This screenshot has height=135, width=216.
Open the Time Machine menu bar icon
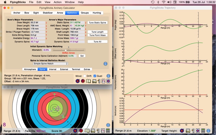[x=153, y=2]
